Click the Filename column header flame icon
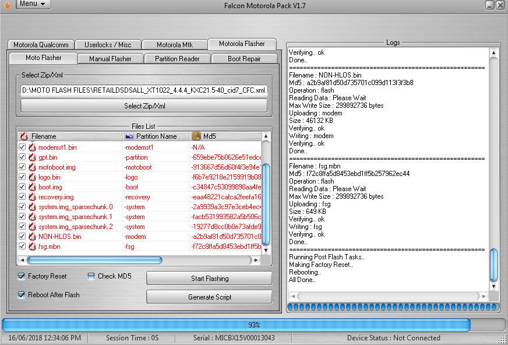Screen dimensions: 508x345 click(x=24, y=136)
